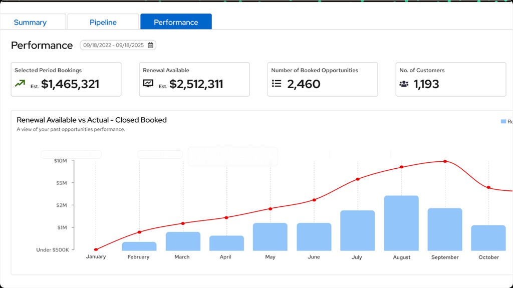Click the Performance page heading
The image size is (513, 288).
[x=42, y=45]
